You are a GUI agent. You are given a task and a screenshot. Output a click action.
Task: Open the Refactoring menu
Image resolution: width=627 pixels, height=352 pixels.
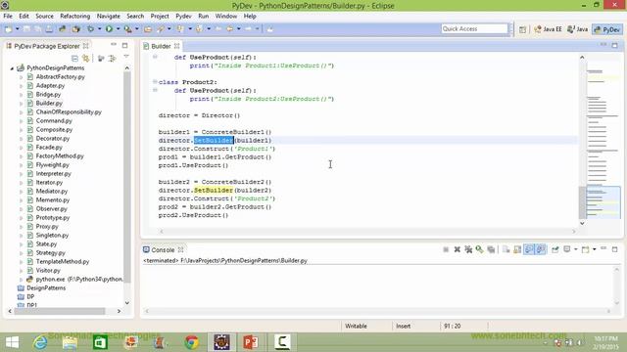74,16
